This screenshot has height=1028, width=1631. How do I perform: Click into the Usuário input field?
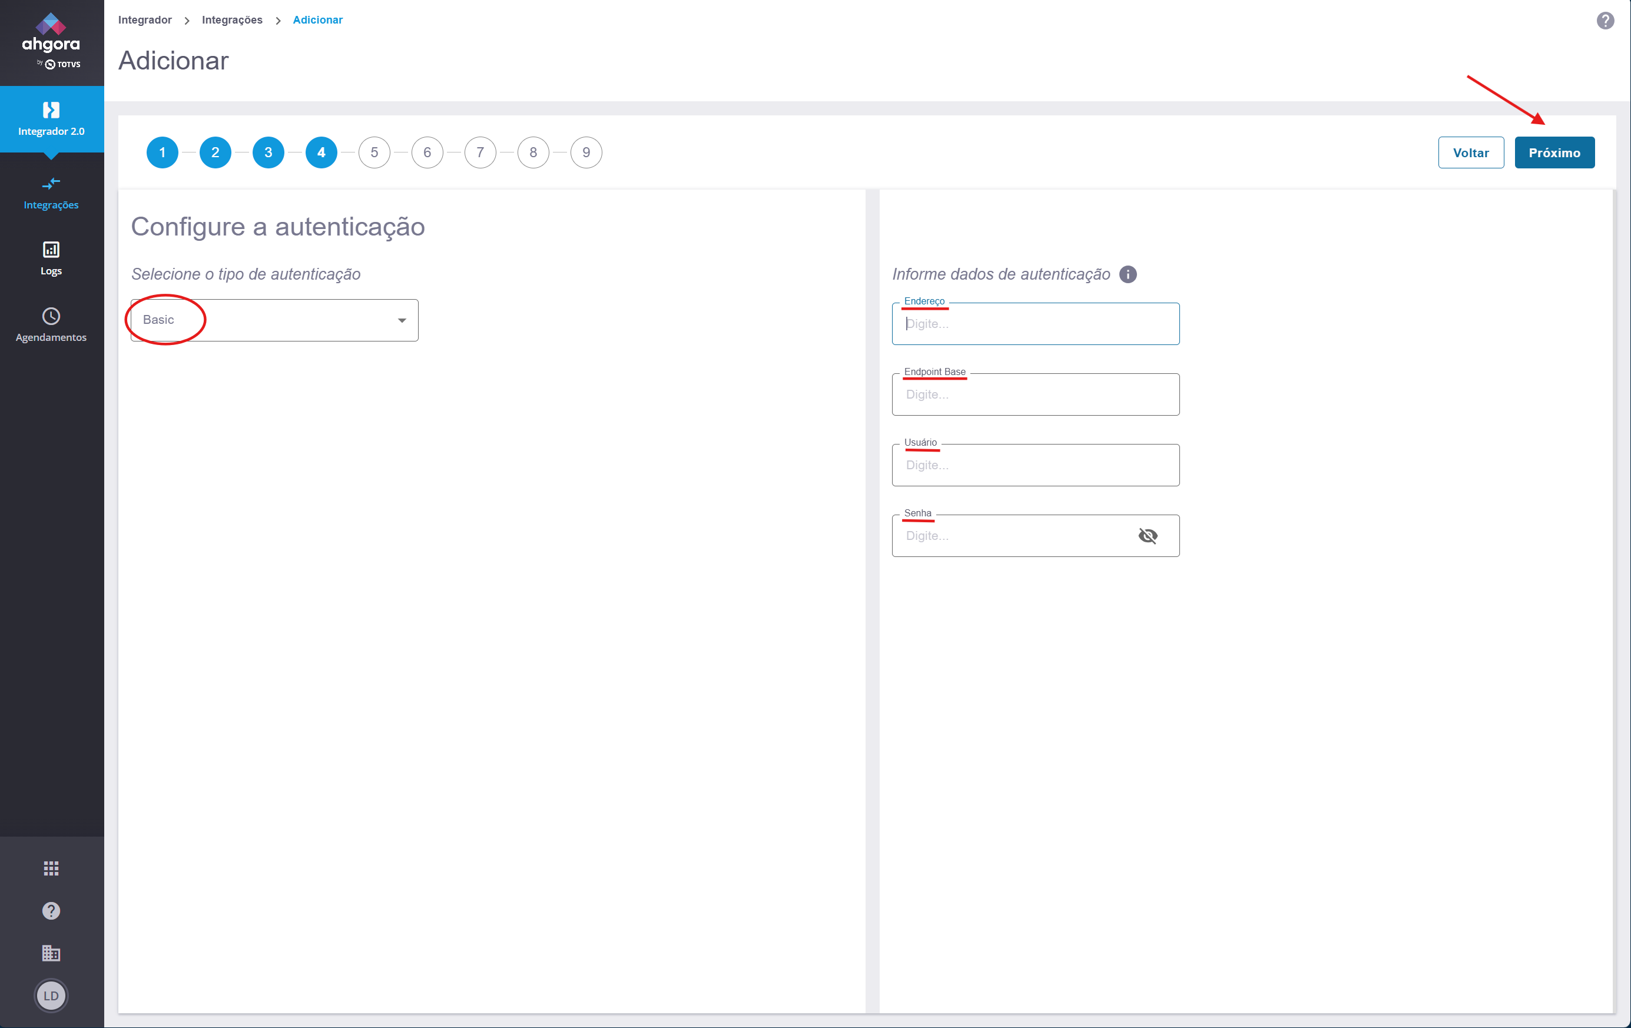pyautogui.click(x=1035, y=465)
